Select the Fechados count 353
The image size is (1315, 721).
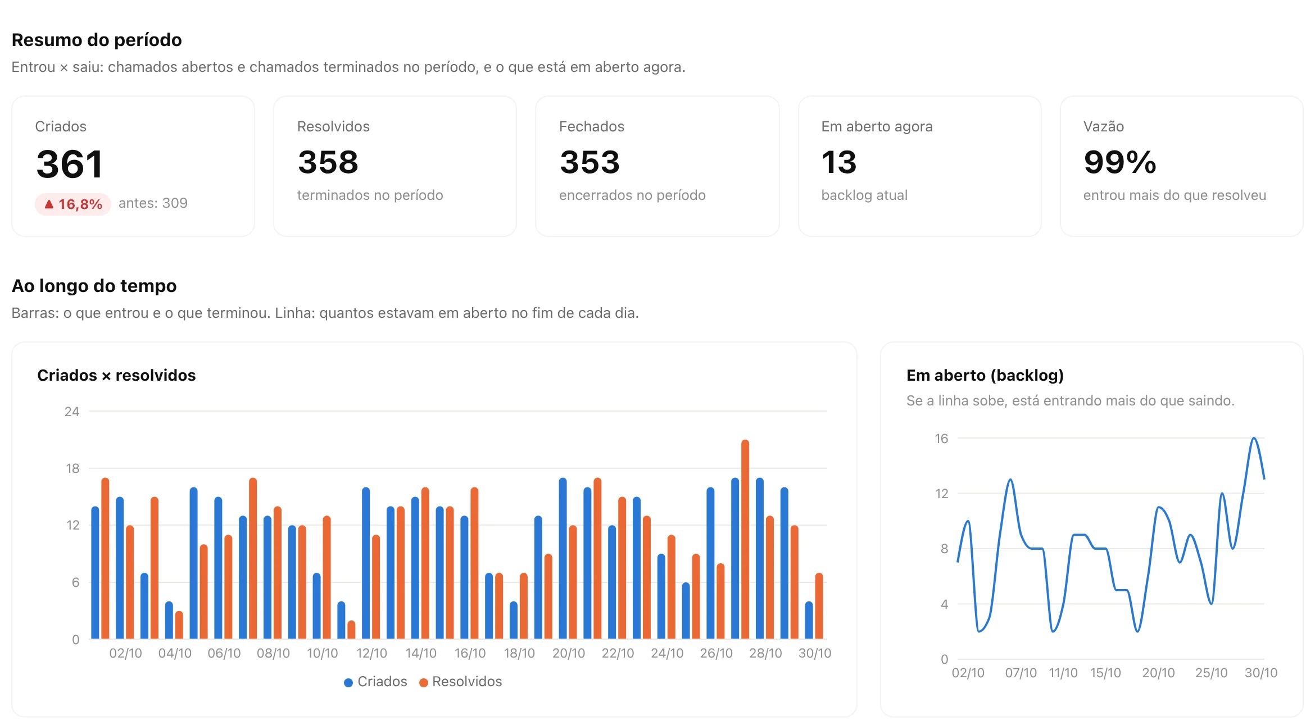coord(590,162)
